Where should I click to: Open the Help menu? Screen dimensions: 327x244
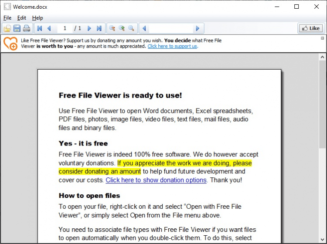[x=37, y=18]
